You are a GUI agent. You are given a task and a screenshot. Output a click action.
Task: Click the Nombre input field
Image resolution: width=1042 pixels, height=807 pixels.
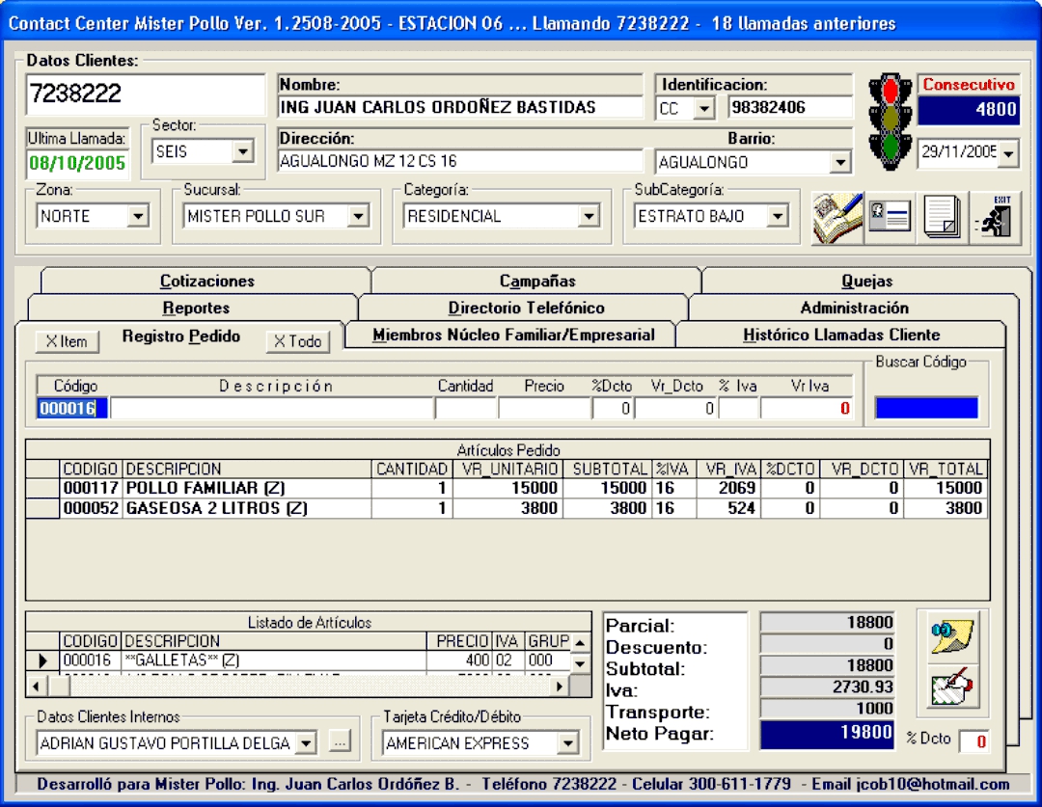(460, 107)
